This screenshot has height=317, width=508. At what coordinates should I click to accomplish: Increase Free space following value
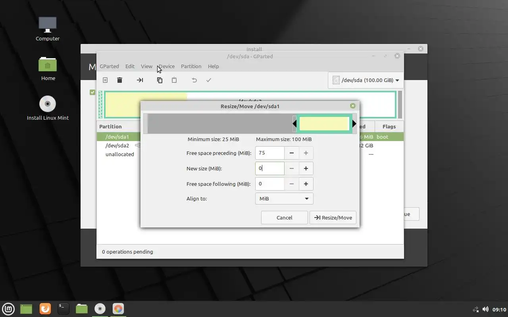point(306,184)
